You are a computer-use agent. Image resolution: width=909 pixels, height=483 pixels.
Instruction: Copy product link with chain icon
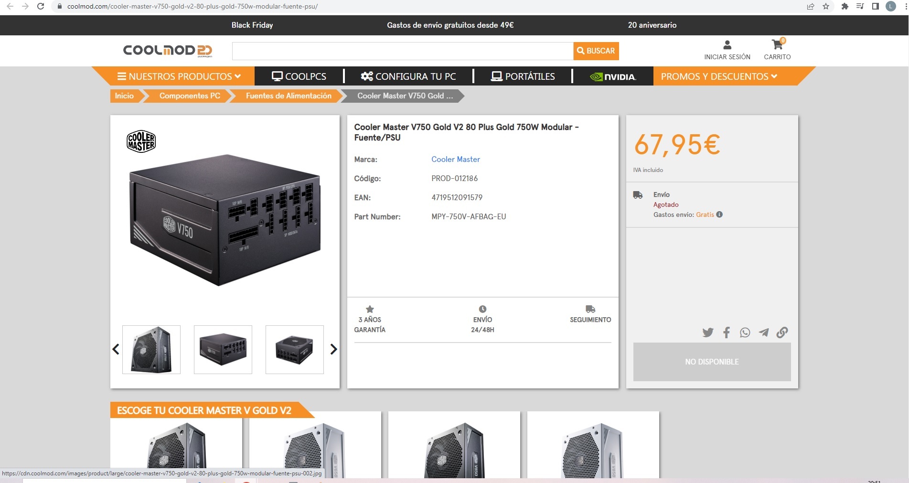[x=782, y=333]
